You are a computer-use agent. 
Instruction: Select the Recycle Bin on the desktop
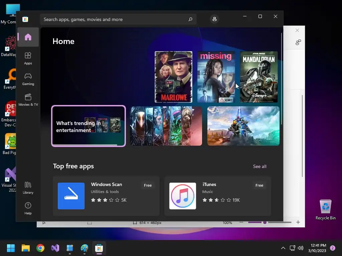pyautogui.click(x=325, y=210)
